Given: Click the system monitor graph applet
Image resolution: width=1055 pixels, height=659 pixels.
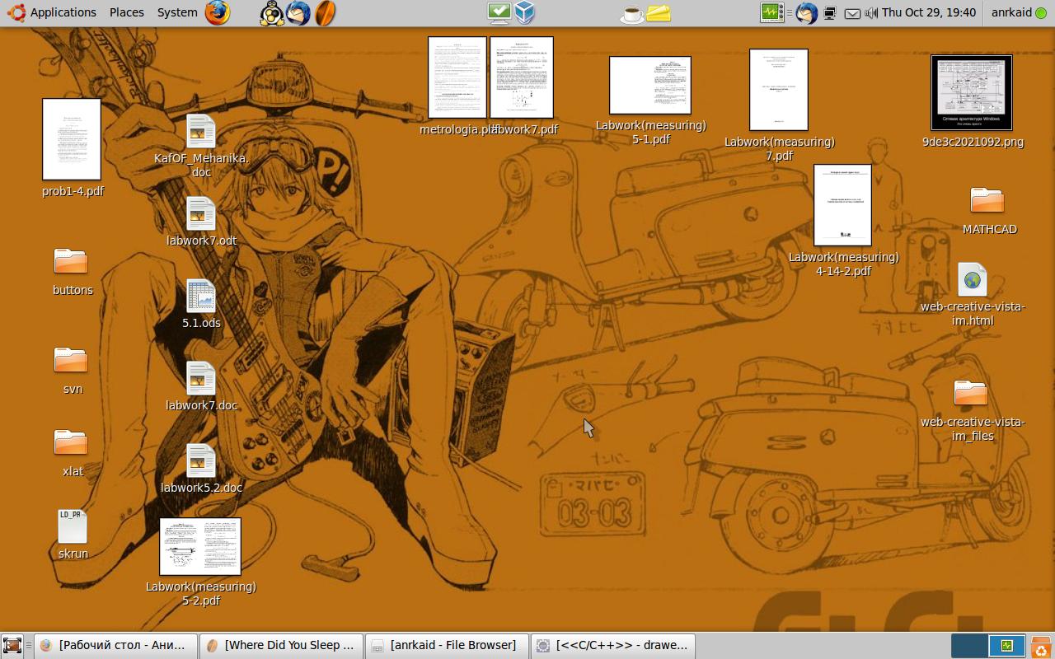Looking at the screenshot, I should 771,12.
